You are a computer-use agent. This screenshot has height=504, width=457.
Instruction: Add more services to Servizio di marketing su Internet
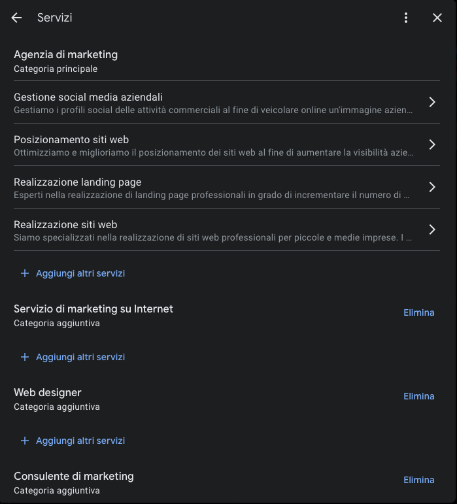[80, 357]
